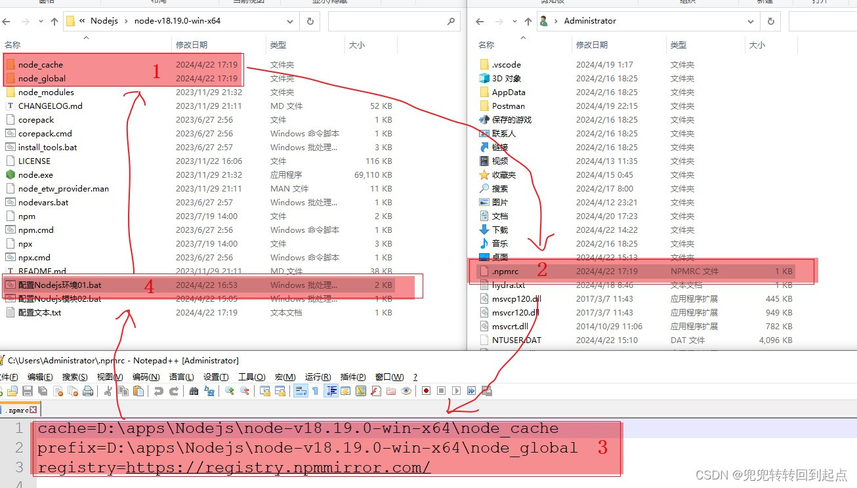Click Run Macro Multiple Times icon
This screenshot has width=857, height=488.
click(472, 391)
